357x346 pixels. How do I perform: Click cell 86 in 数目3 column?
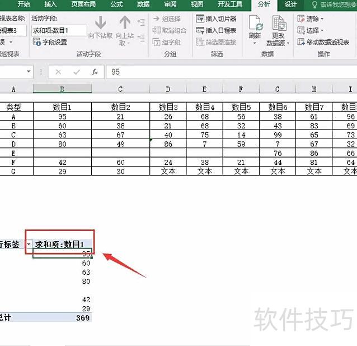pyautogui.click(x=168, y=144)
